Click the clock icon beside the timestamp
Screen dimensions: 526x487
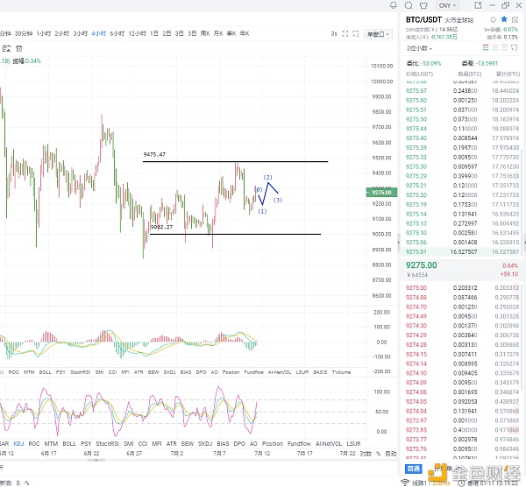pyautogui.click(x=462, y=483)
